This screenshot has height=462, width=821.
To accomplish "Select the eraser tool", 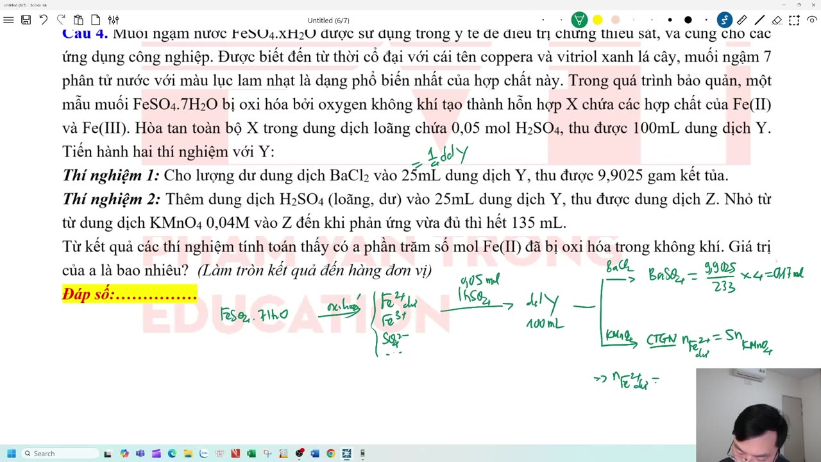I will 777,20.
